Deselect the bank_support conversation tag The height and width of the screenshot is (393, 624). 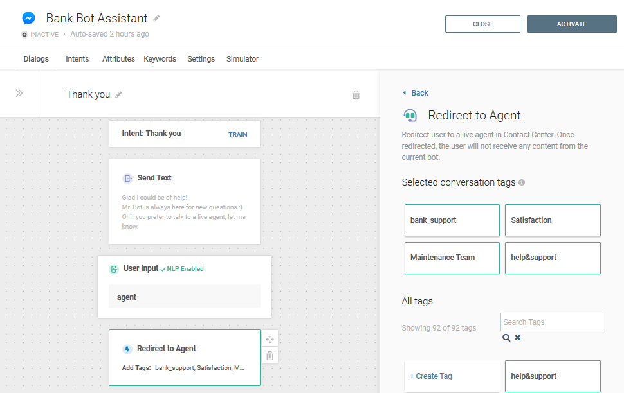[452, 220]
